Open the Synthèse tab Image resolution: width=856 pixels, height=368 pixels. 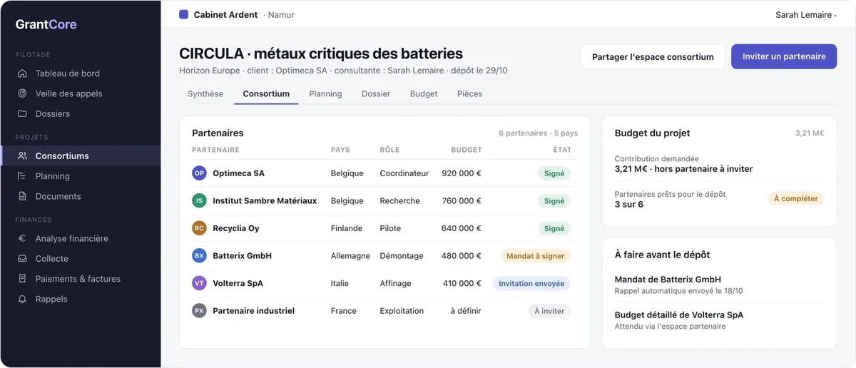click(205, 93)
